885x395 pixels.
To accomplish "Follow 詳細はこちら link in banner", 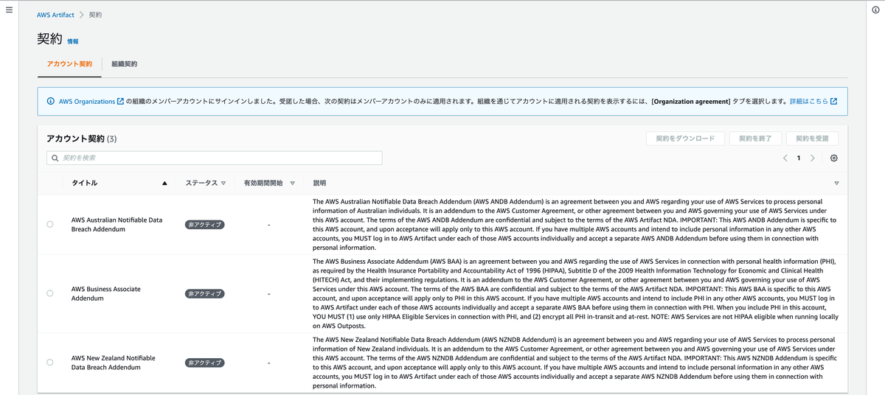I will tap(813, 102).
